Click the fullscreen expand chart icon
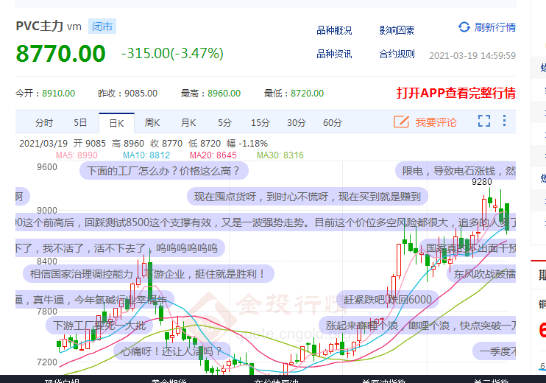The height and width of the screenshot is (383, 546). click(x=484, y=121)
